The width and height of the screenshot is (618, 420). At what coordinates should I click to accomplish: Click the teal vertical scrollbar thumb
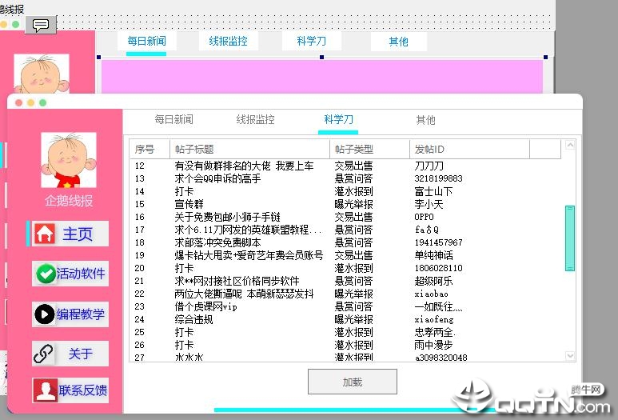[570, 238]
